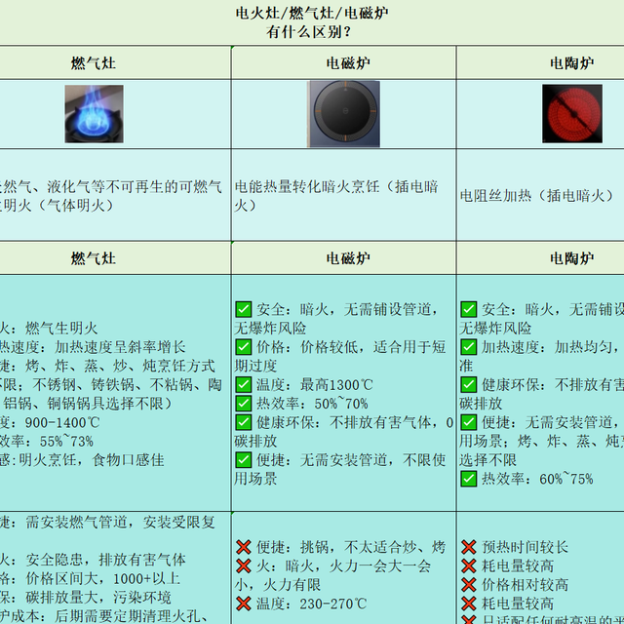Select the glowing red ceramic heater picture
This screenshot has height=624, width=624.
tap(572, 114)
